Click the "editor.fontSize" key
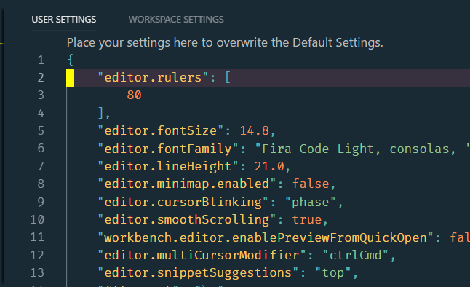Screen dimensions: 470x287 click(160, 131)
